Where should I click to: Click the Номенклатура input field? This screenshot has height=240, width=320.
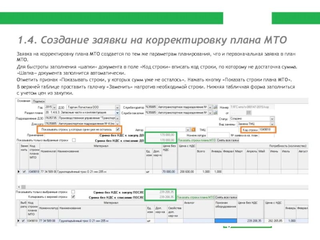218,135
